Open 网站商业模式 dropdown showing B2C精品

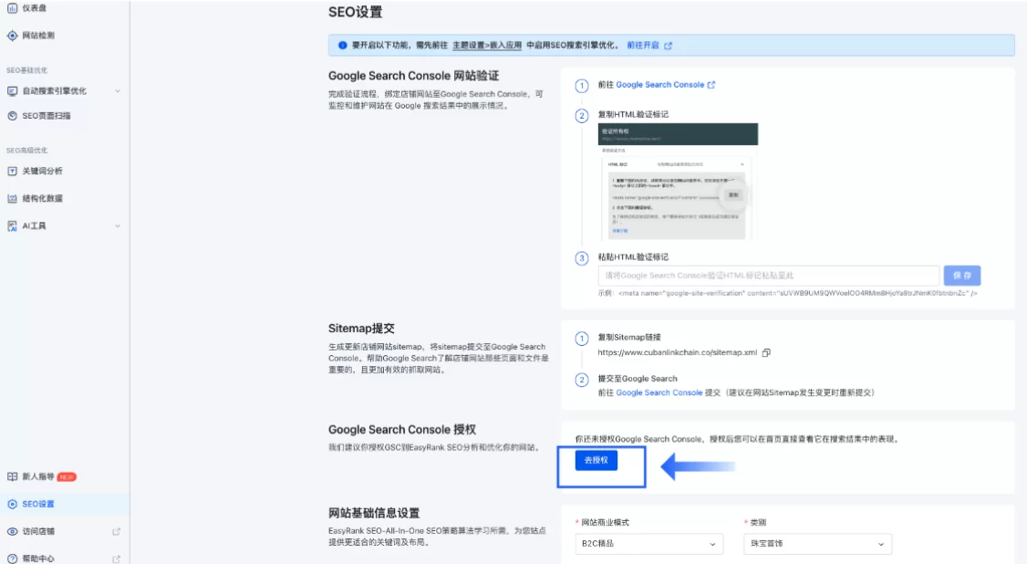(x=649, y=544)
